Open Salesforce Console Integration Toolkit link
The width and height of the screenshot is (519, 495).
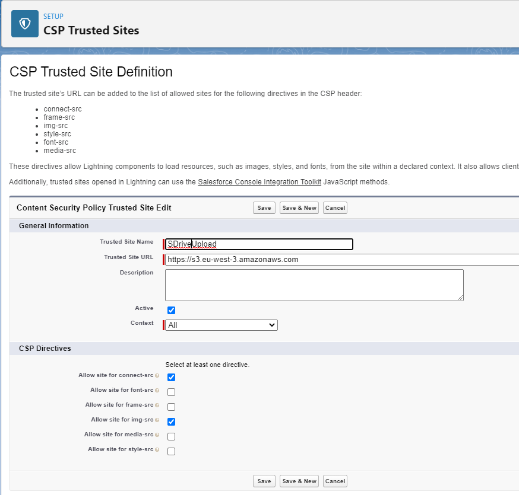point(259,182)
